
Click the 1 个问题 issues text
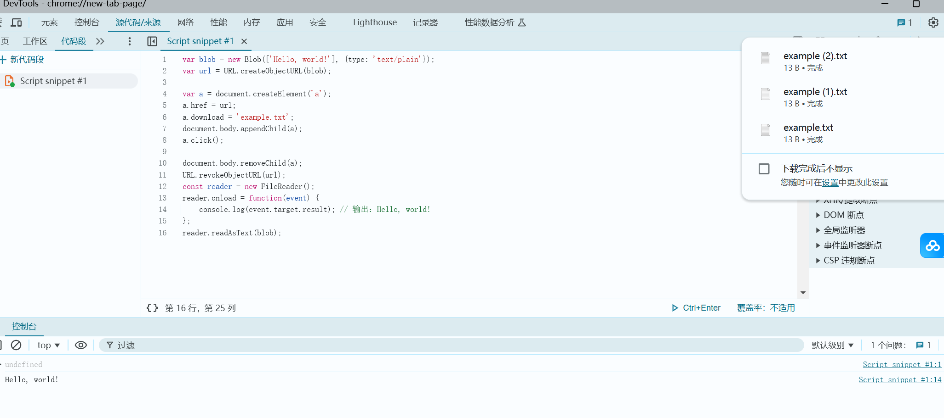click(888, 345)
